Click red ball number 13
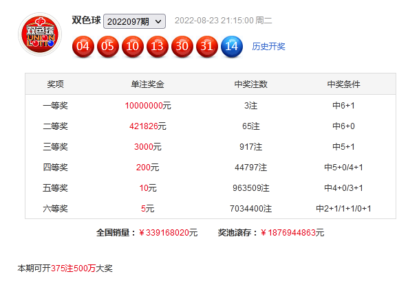Viewport: 419px width, 285px height. [158, 47]
